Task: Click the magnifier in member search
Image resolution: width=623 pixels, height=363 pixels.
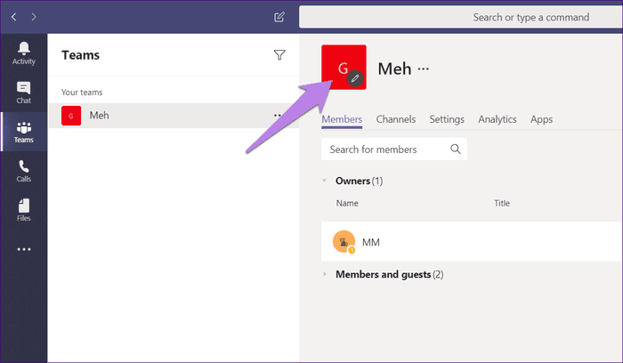Action: coord(456,149)
